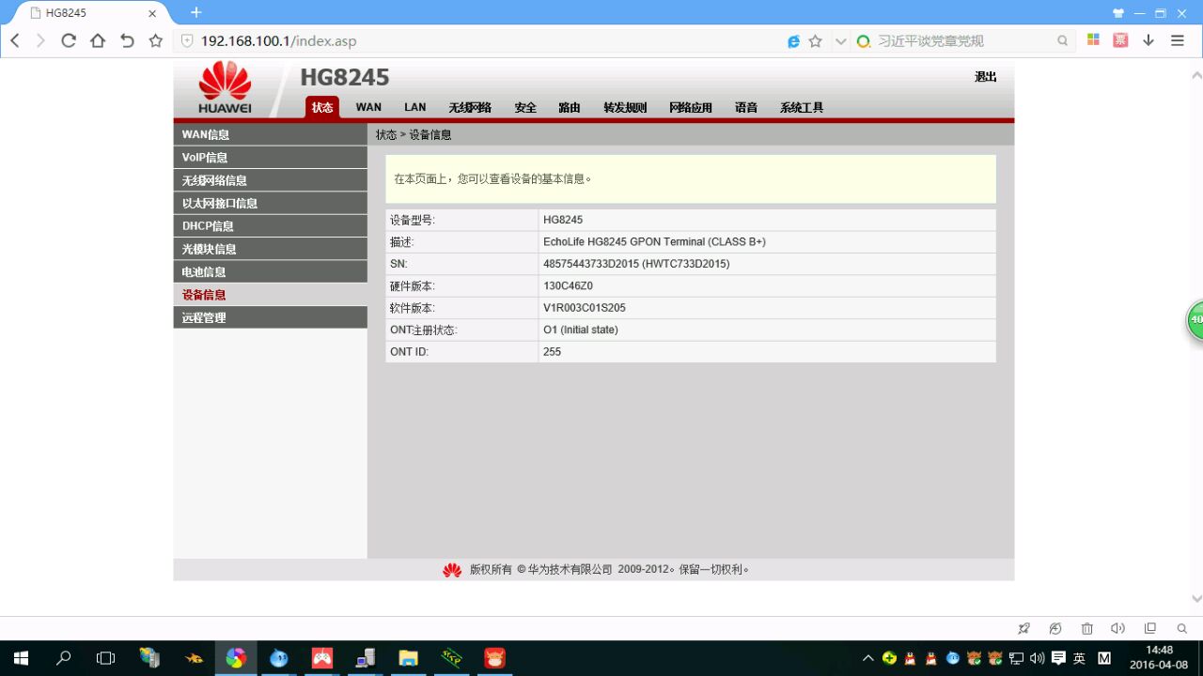Screen dimensions: 1203x676
Task: Click the green floating accelerator ball
Action: click(x=1195, y=320)
